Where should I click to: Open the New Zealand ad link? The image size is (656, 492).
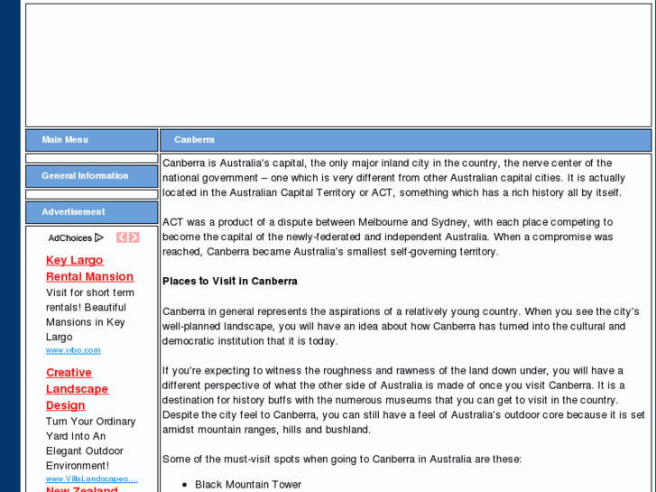tap(81, 488)
